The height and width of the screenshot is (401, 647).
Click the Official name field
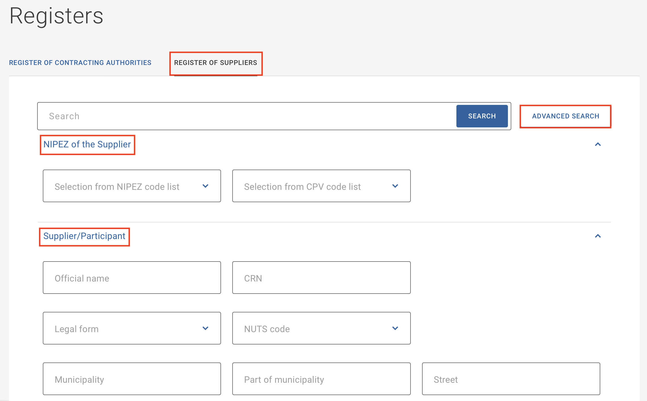tap(132, 278)
